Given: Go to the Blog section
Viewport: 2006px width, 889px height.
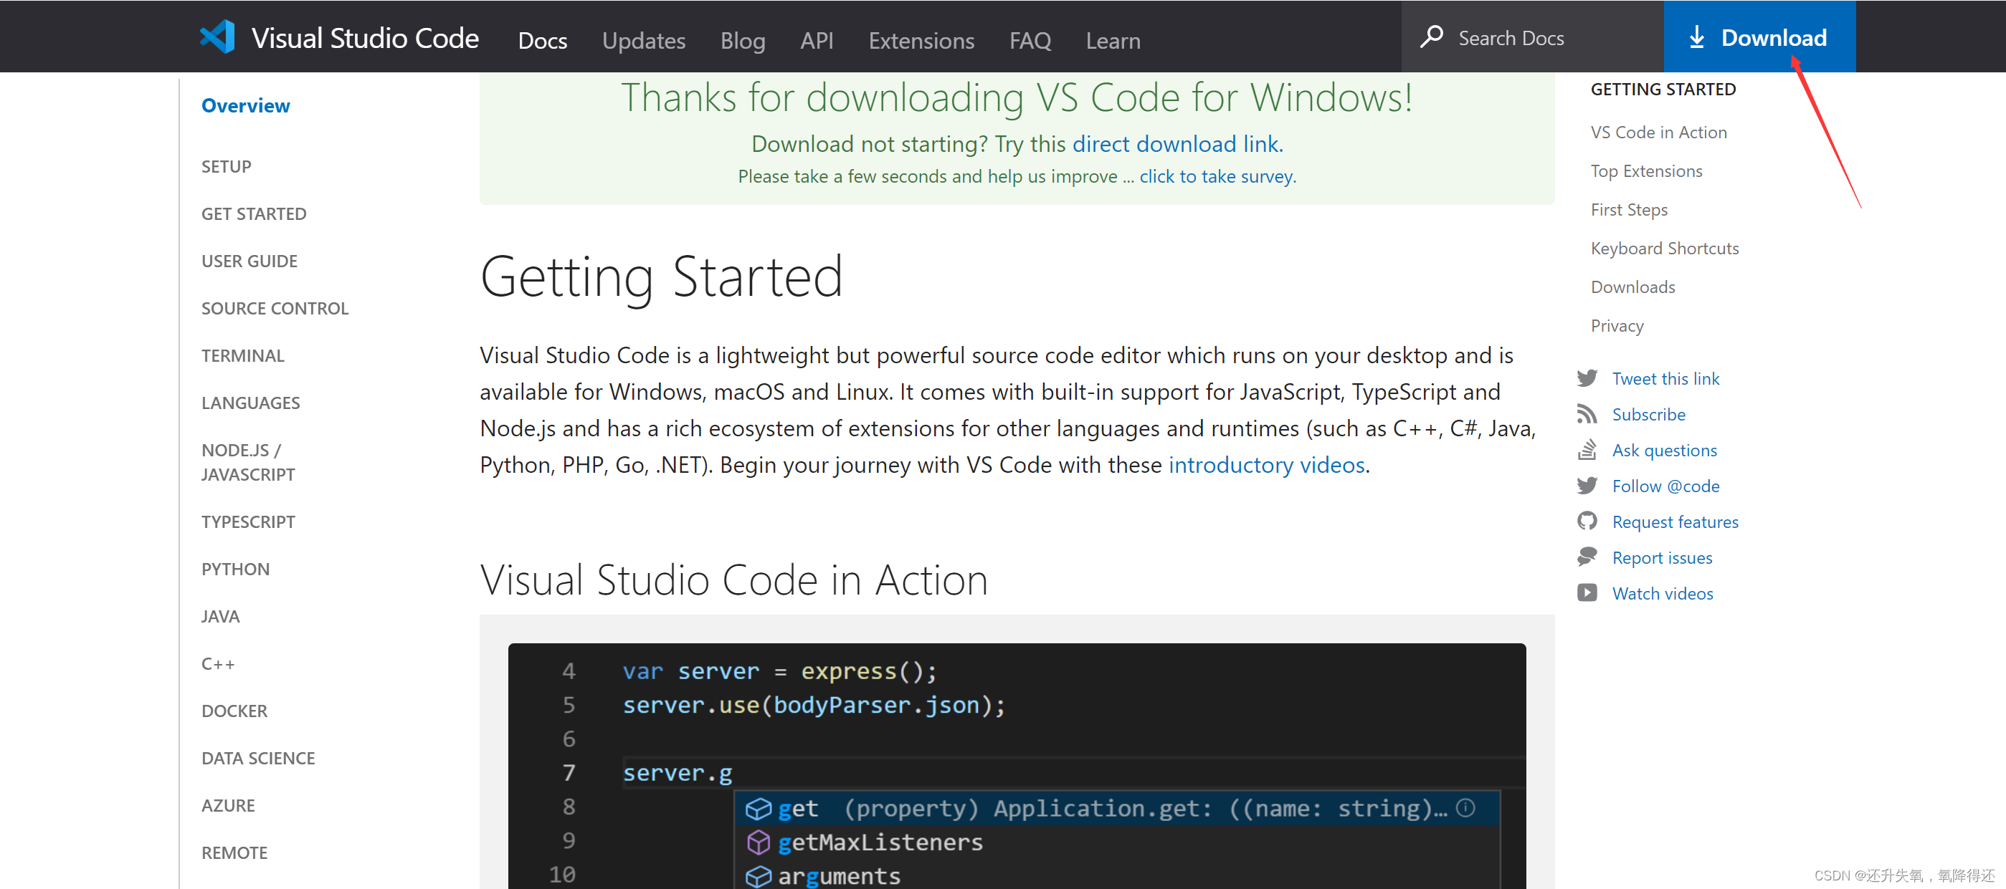Looking at the screenshot, I should coord(743,40).
